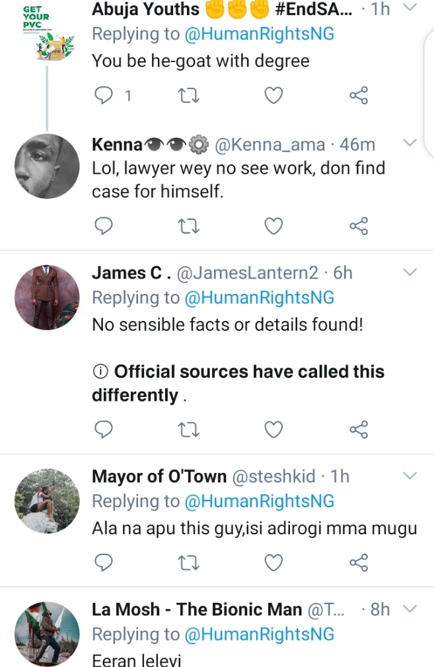Screen dimensions: 434x667
Task: Open La Mosh - The Bionic Man profile name
Action: tap(197, 610)
